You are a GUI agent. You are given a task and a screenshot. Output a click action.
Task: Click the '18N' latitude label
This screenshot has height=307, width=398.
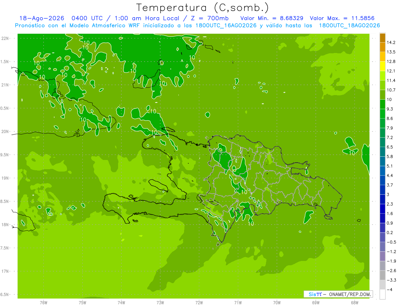pos(6,225)
